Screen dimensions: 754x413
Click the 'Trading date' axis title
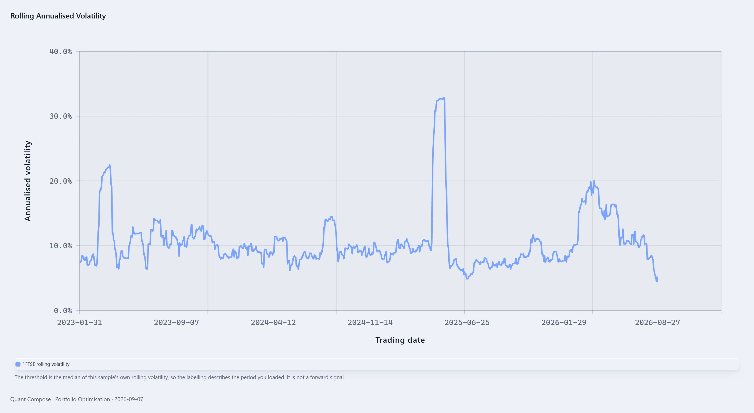(400, 340)
